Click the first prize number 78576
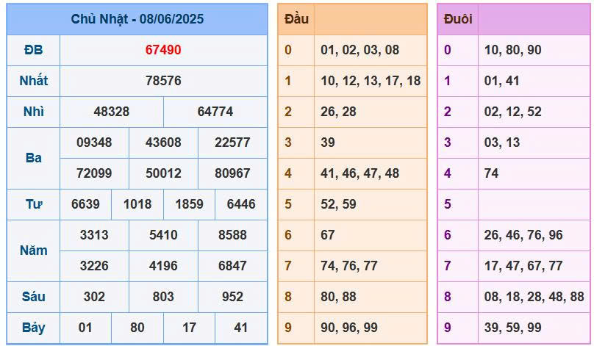Image resolution: width=594 pixels, height=346 pixels. tap(163, 81)
